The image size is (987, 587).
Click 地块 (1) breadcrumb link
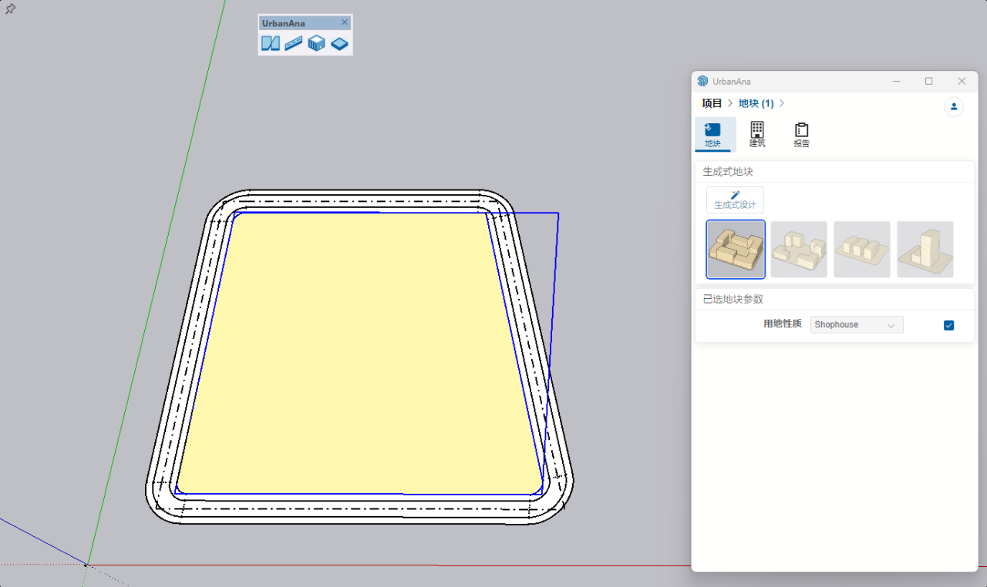[756, 103]
